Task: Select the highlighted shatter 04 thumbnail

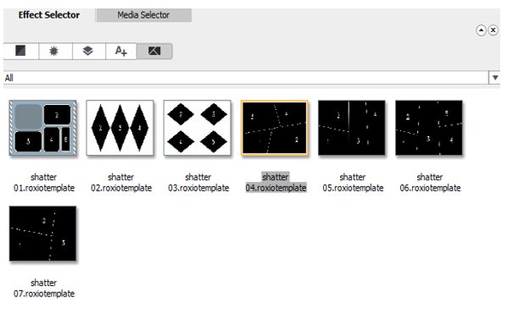Action: pos(275,128)
